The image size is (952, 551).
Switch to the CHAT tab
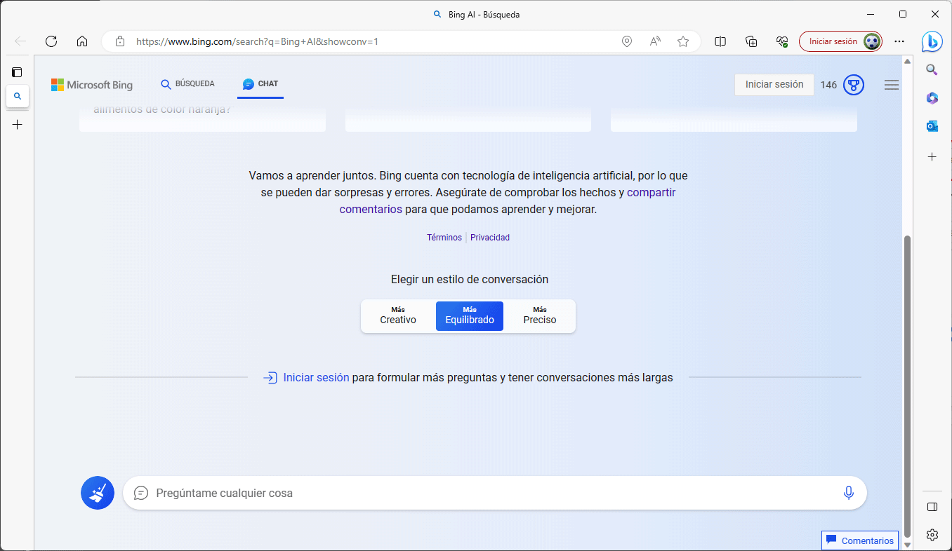pos(260,84)
